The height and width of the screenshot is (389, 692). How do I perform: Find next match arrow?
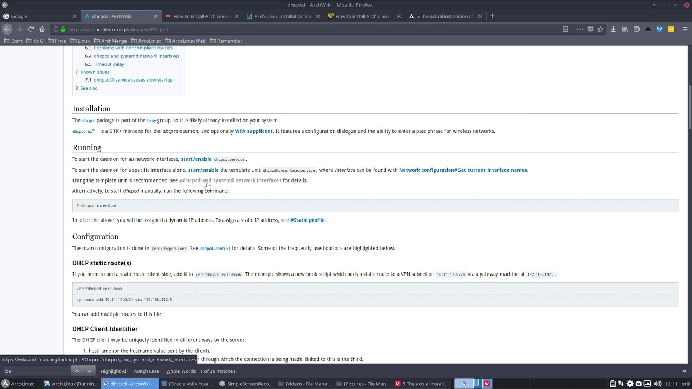[x=89, y=371]
